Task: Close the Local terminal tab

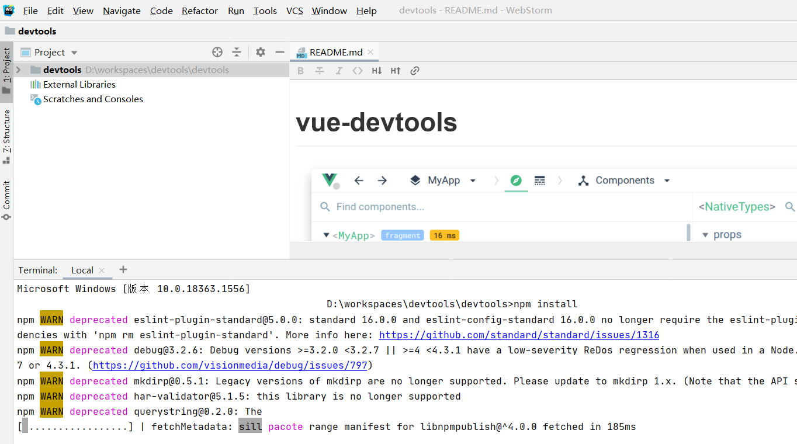Action: coord(102,270)
